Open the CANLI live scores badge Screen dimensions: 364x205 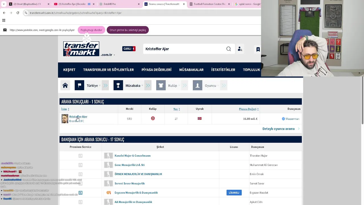(129, 49)
